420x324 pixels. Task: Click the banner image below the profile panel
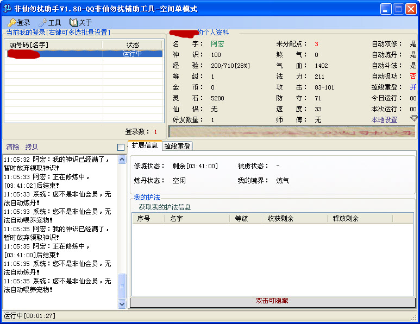click(x=292, y=131)
